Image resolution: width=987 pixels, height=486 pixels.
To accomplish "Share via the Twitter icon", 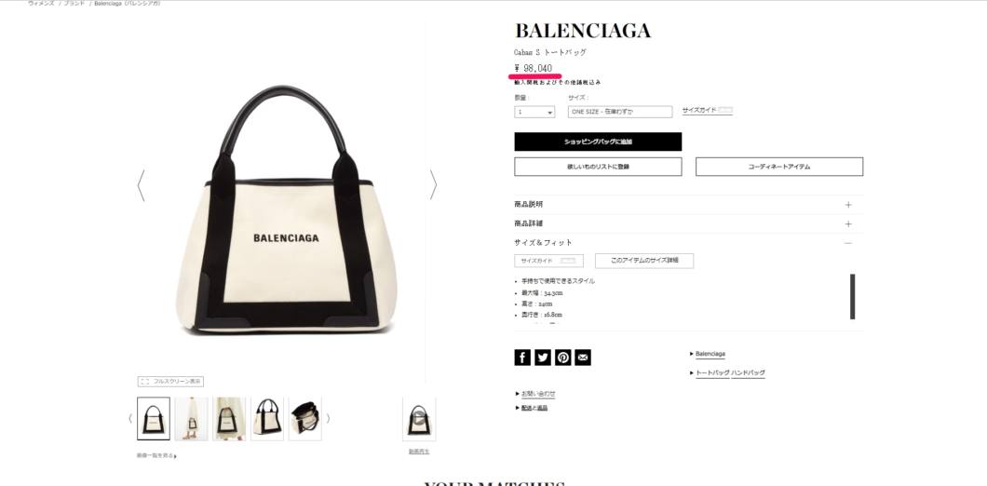I will tap(543, 358).
